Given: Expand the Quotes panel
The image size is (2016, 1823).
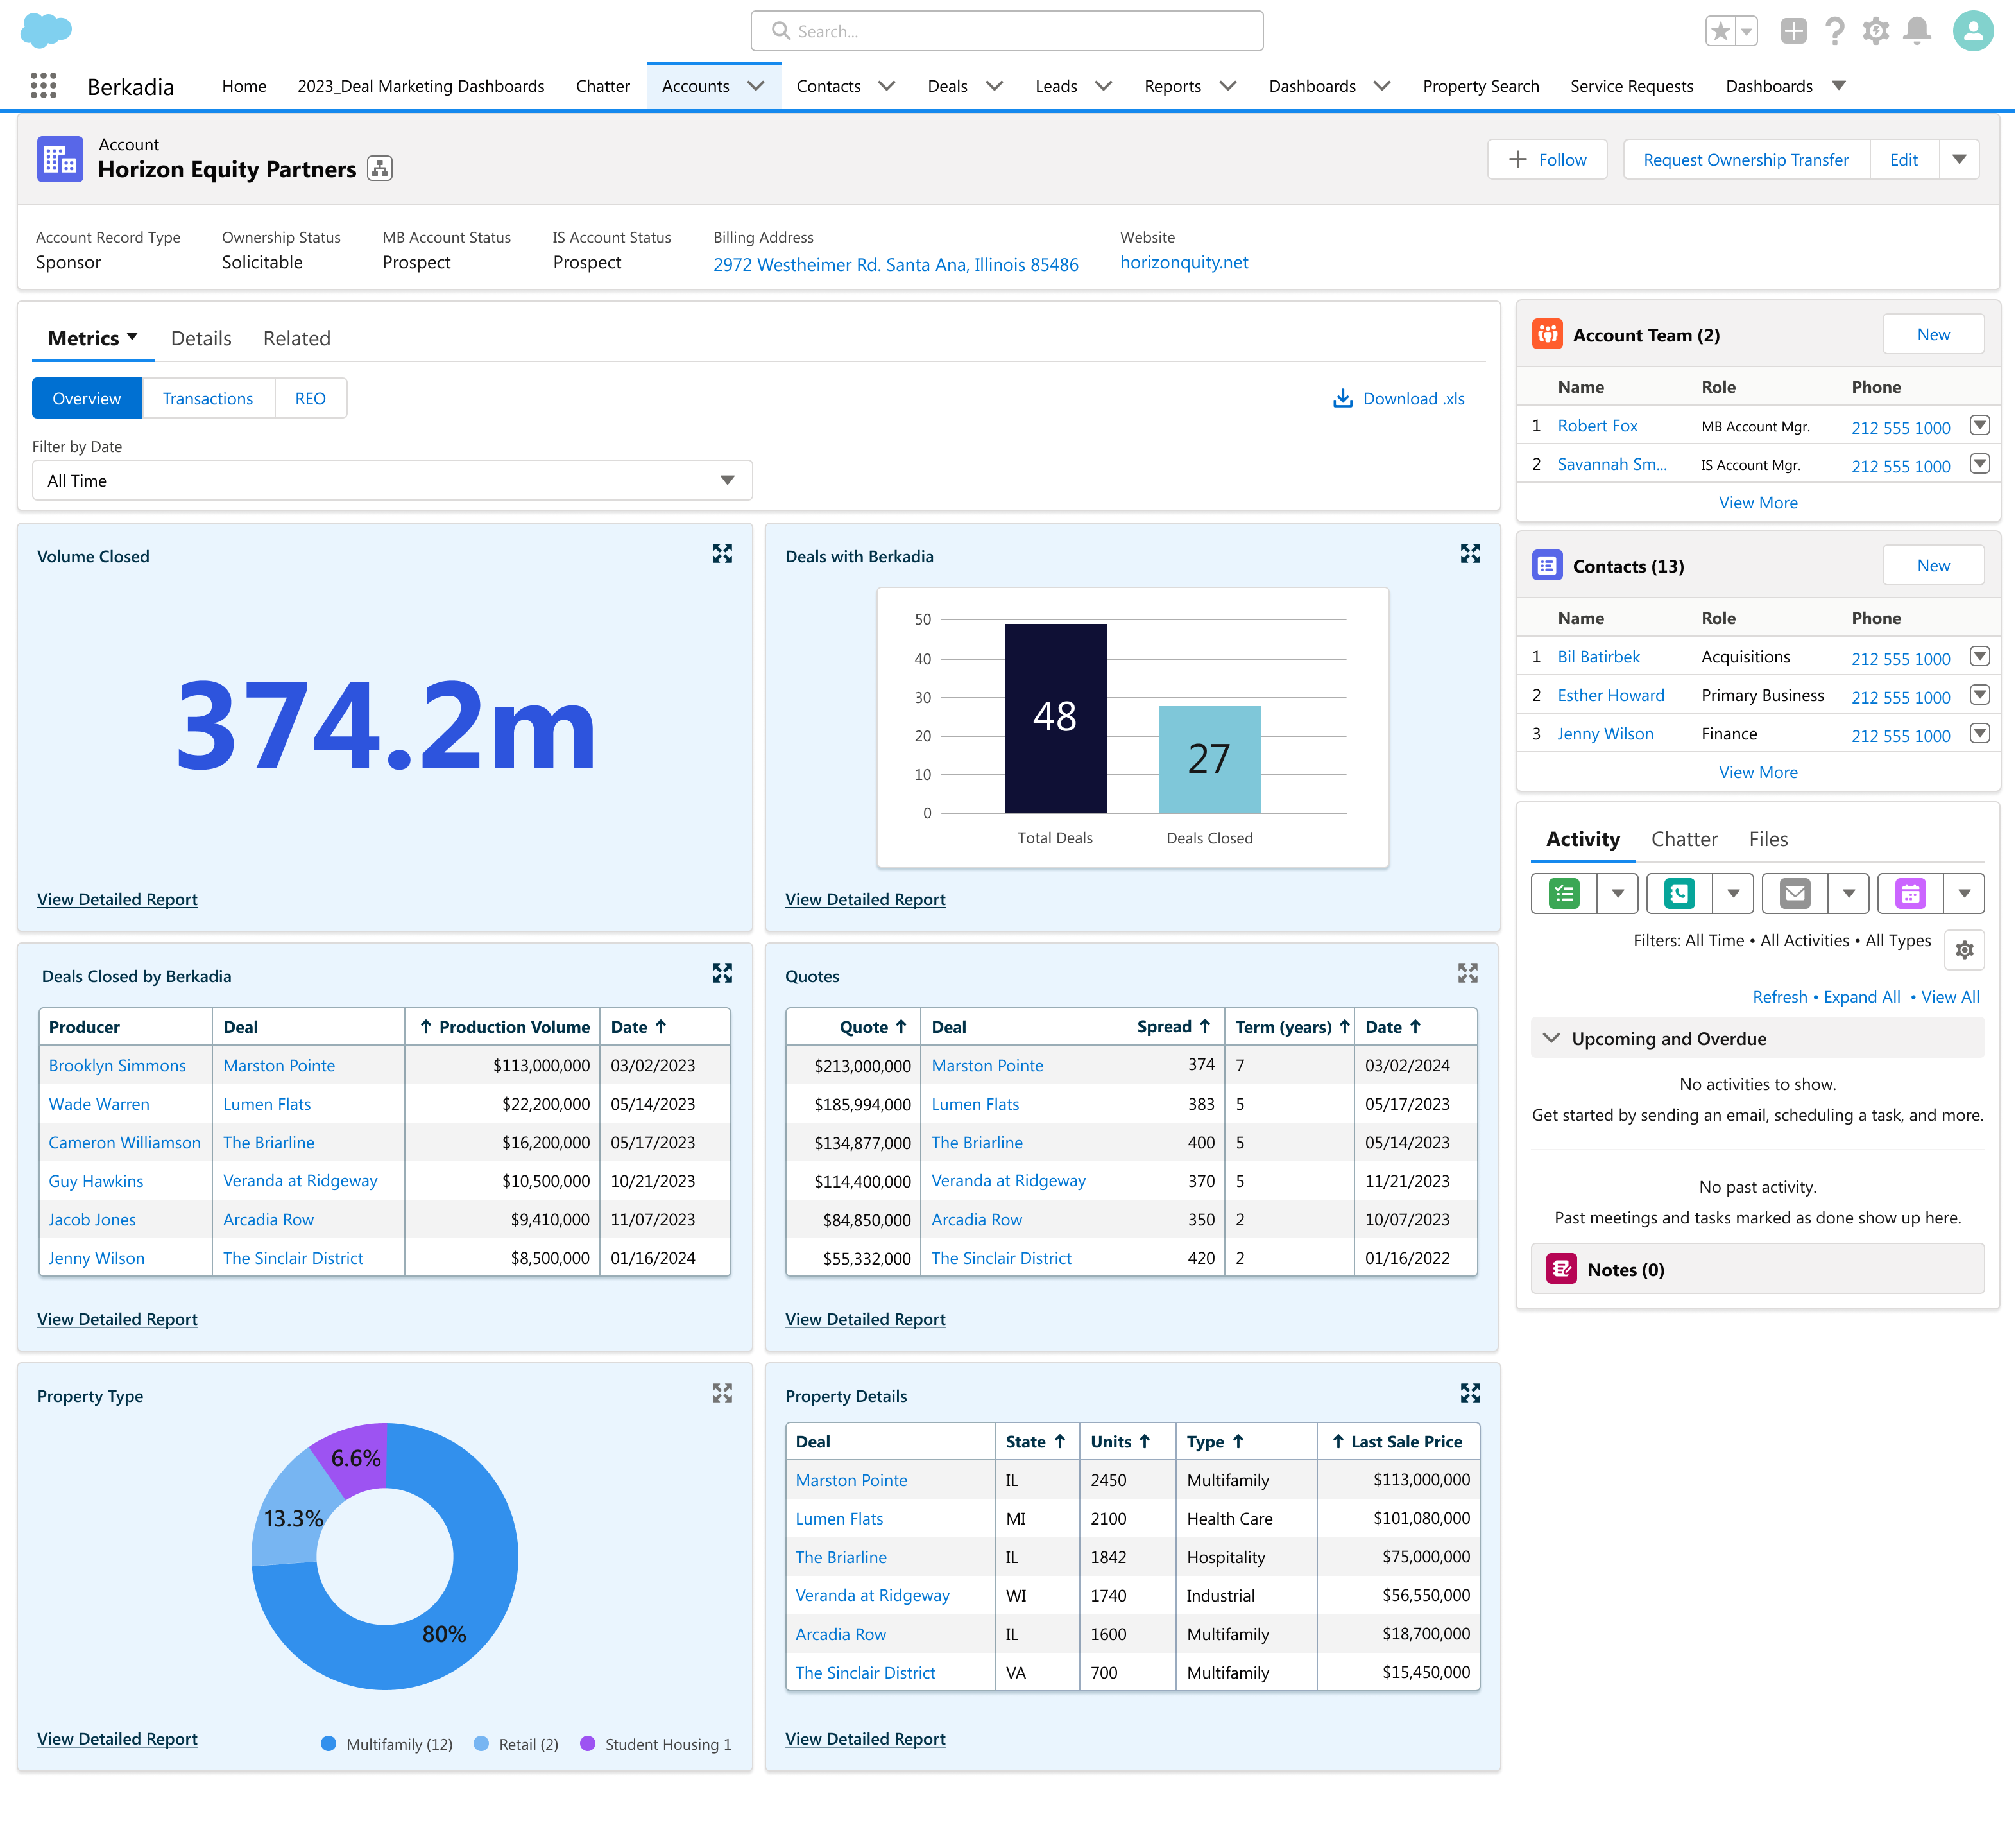Looking at the screenshot, I should click(1468, 974).
